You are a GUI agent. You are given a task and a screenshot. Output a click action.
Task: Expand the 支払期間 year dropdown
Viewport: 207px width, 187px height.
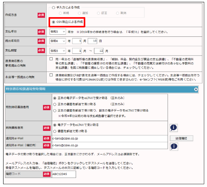click(58, 50)
